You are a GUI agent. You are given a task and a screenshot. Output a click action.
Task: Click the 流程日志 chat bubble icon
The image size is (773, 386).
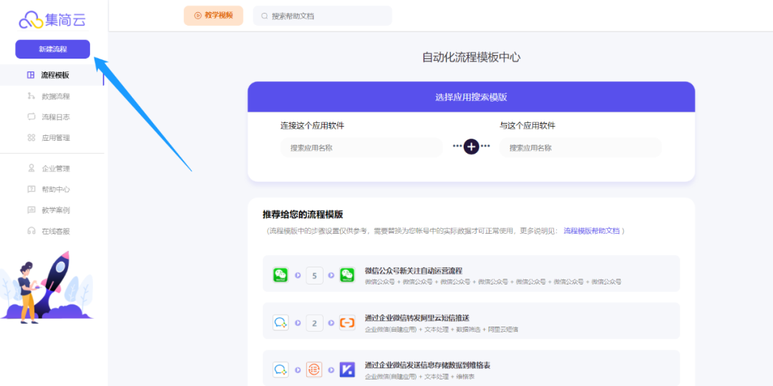tap(31, 117)
